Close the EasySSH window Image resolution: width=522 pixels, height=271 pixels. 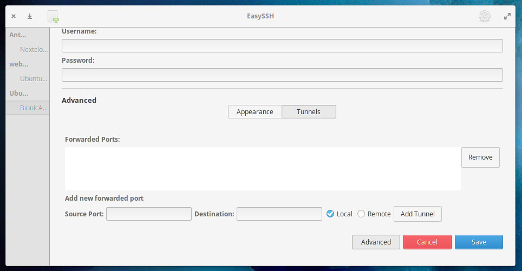(x=14, y=16)
